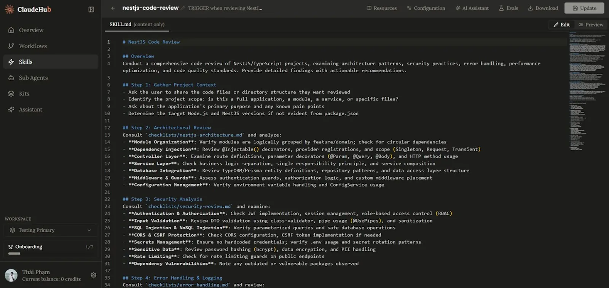Click the 'TRIGGER when reviewing NestJ...' description
This screenshot has height=288, width=609.
(x=225, y=8)
